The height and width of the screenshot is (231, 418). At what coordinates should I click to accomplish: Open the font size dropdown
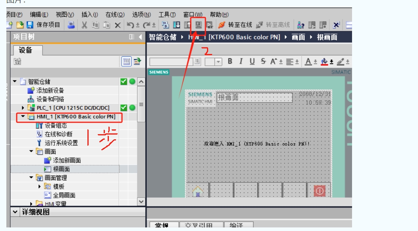218,62
